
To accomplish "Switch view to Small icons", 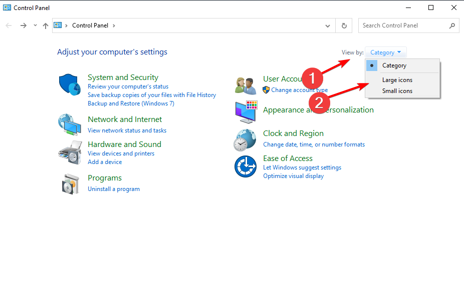I will point(397,91).
